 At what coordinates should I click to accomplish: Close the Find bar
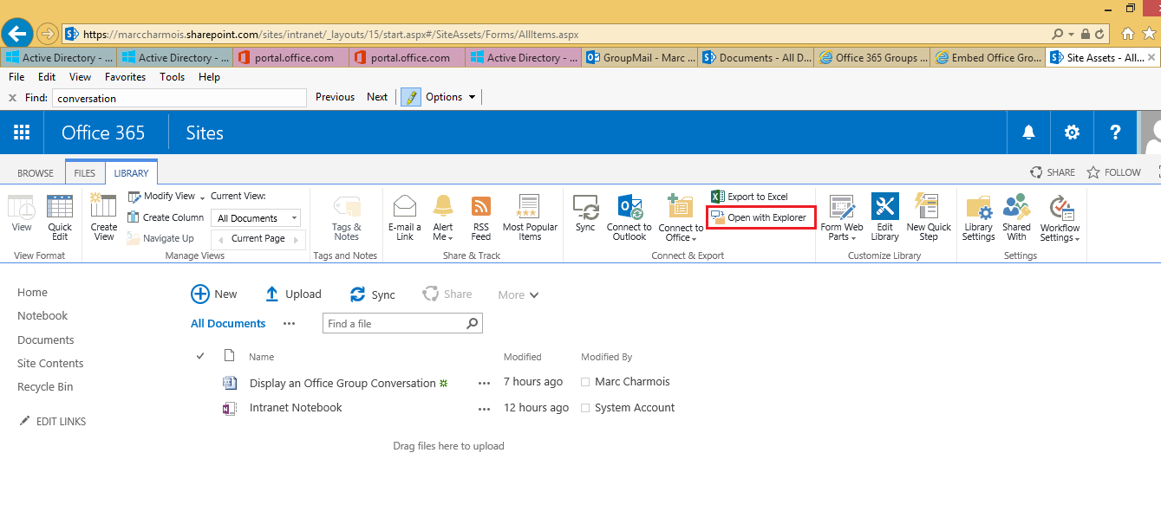[x=12, y=98]
